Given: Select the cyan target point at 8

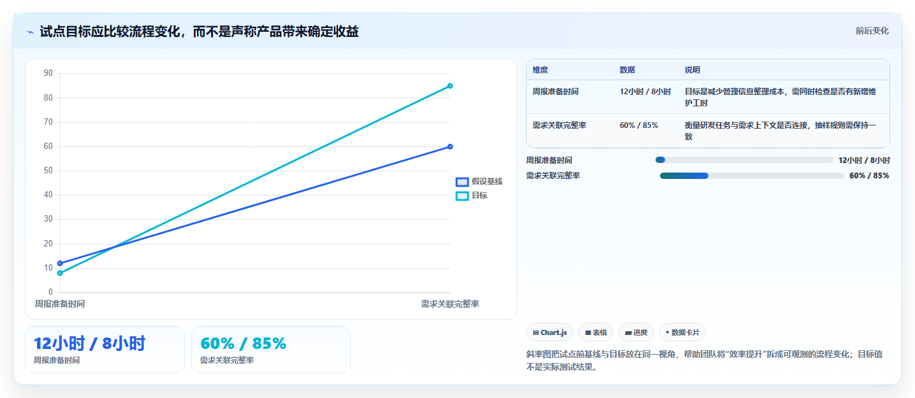Looking at the screenshot, I should pos(60,273).
